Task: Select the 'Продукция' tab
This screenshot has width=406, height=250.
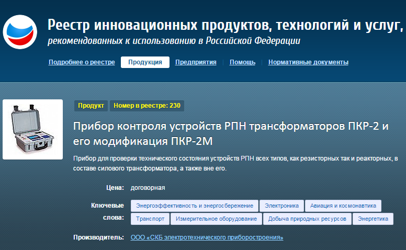Action: point(145,62)
